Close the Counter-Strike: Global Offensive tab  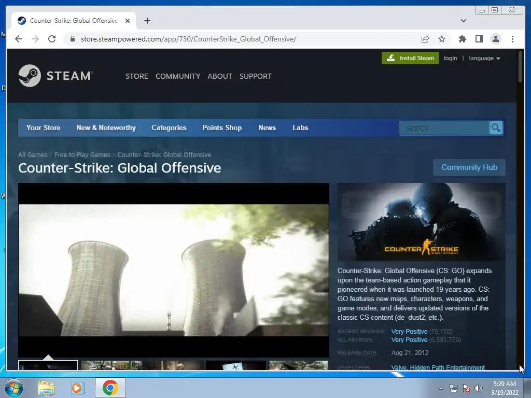point(128,21)
